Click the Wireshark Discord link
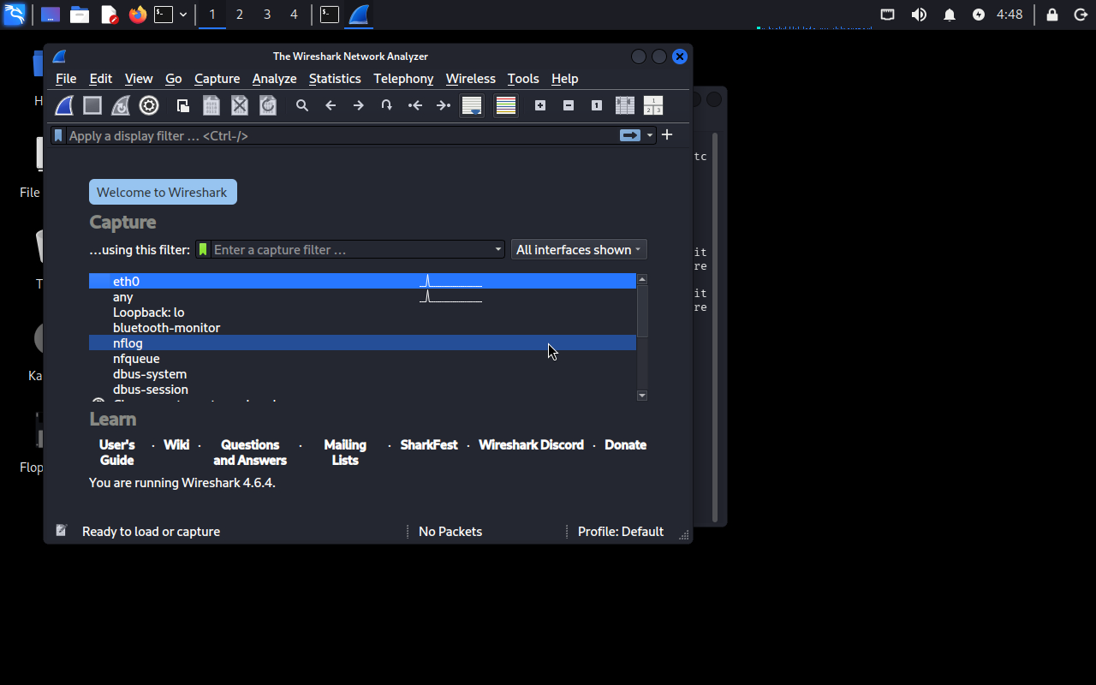This screenshot has height=685, width=1096. [531, 445]
